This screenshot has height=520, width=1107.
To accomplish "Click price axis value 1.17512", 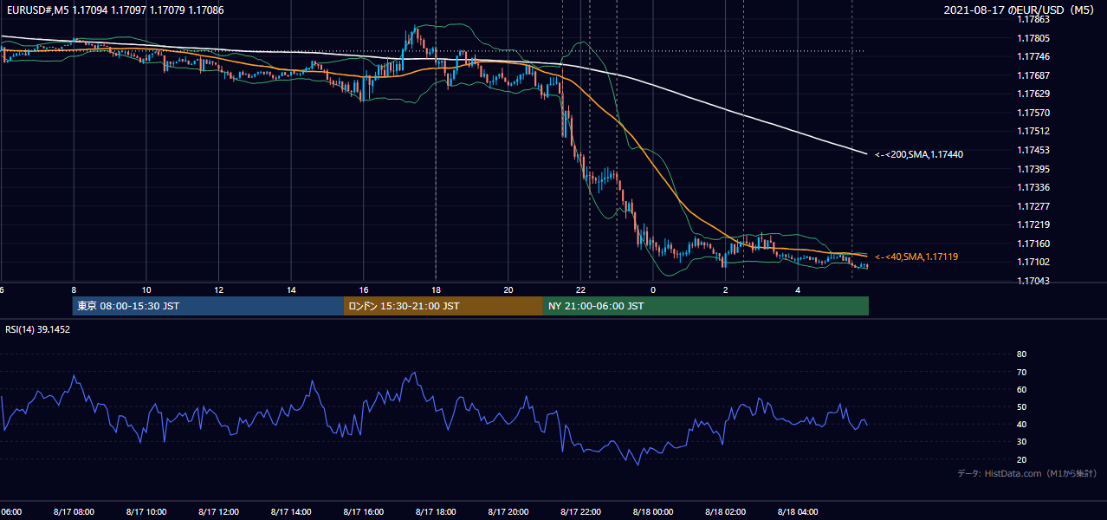I will click(1033, 131).
